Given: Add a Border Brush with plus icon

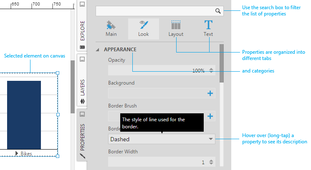Looking at the screenshot, I should coord(210,116).
